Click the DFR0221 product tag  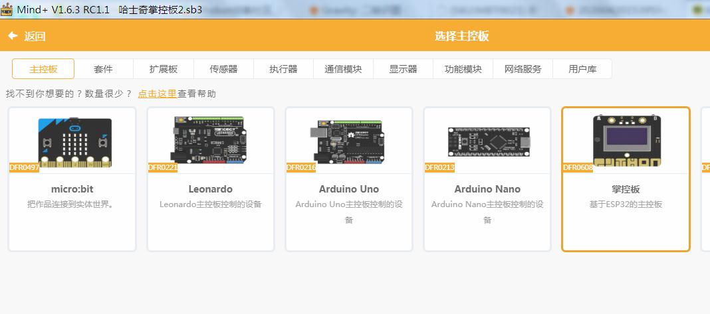pos(163,168)
